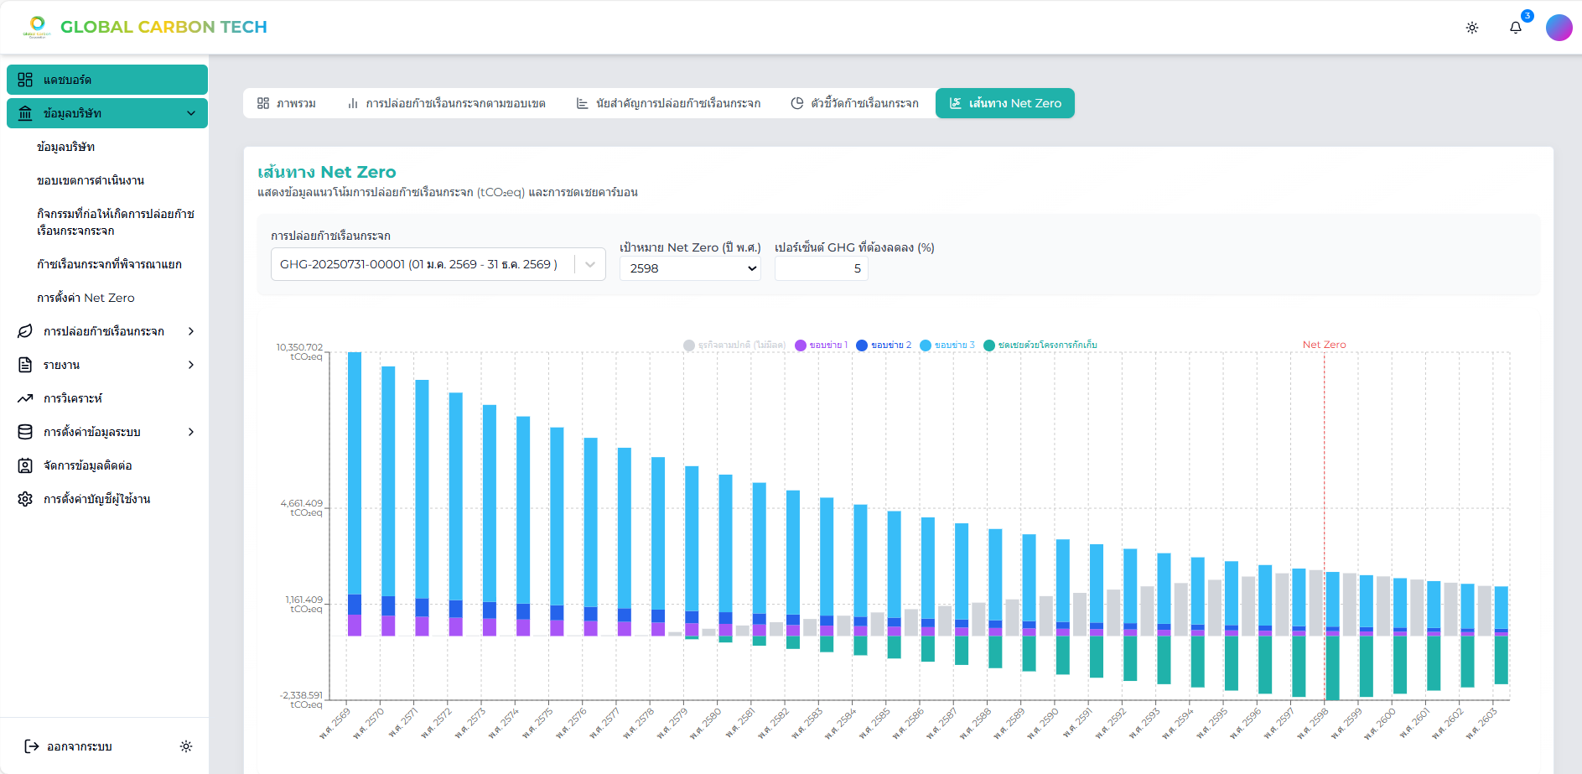Open การตั้งค่า Net Zero in sidebar
Viewport: 1582px width, 774px height.
(86, 298)
